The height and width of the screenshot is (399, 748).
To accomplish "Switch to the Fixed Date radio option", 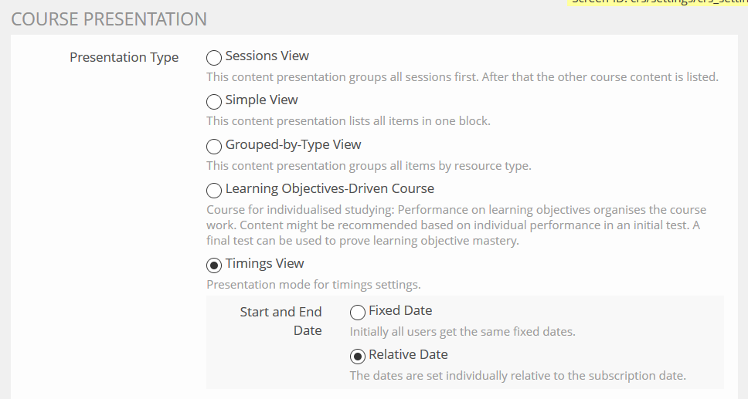I will point(358,312).
